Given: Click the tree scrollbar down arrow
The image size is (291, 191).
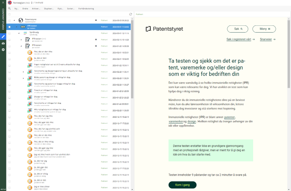Looking at the screenshot, I should click(132, 189).
